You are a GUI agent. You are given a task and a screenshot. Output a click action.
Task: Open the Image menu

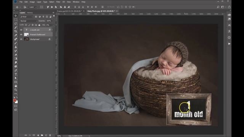pyautogui.click(x=32, y=2)
